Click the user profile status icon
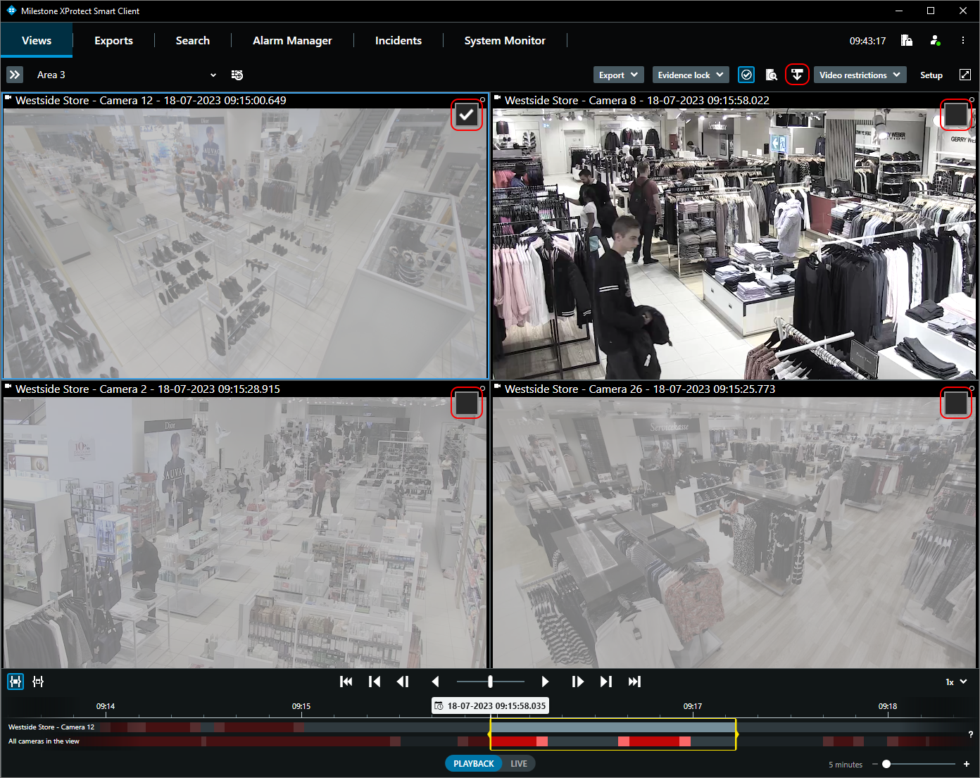Image resolution: width=980 pixels, height=778 pixels. click(x=935, y=41)
